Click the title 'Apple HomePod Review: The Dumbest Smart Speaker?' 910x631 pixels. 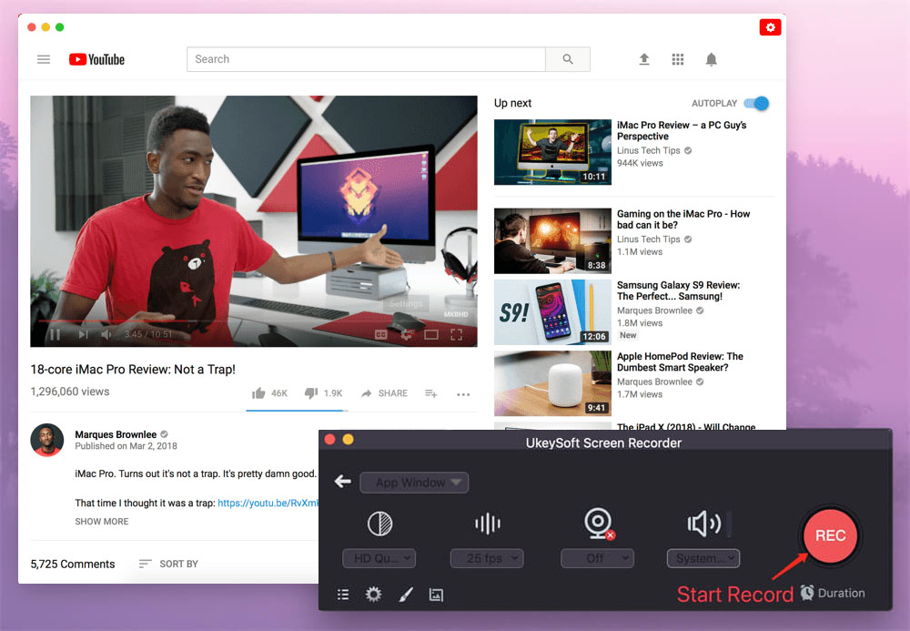680,361
